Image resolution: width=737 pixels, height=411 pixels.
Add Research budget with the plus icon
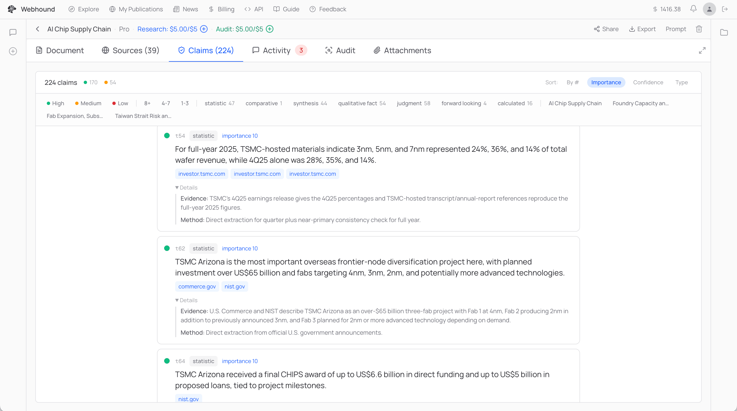[204, 29]
